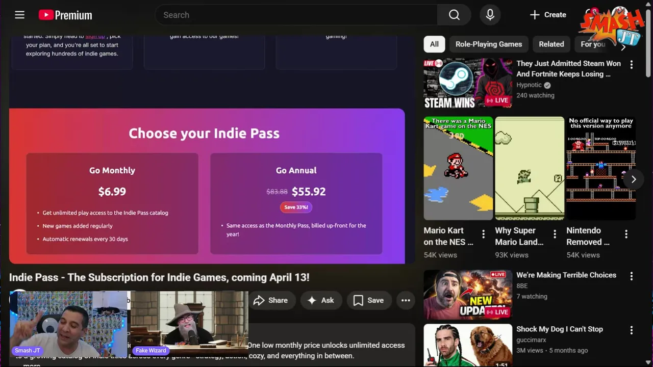Image resolution: width=653 pixels, height=367 pixels.
Task: Click the $6.99 monthly price
Action: [x=112, y=192]
